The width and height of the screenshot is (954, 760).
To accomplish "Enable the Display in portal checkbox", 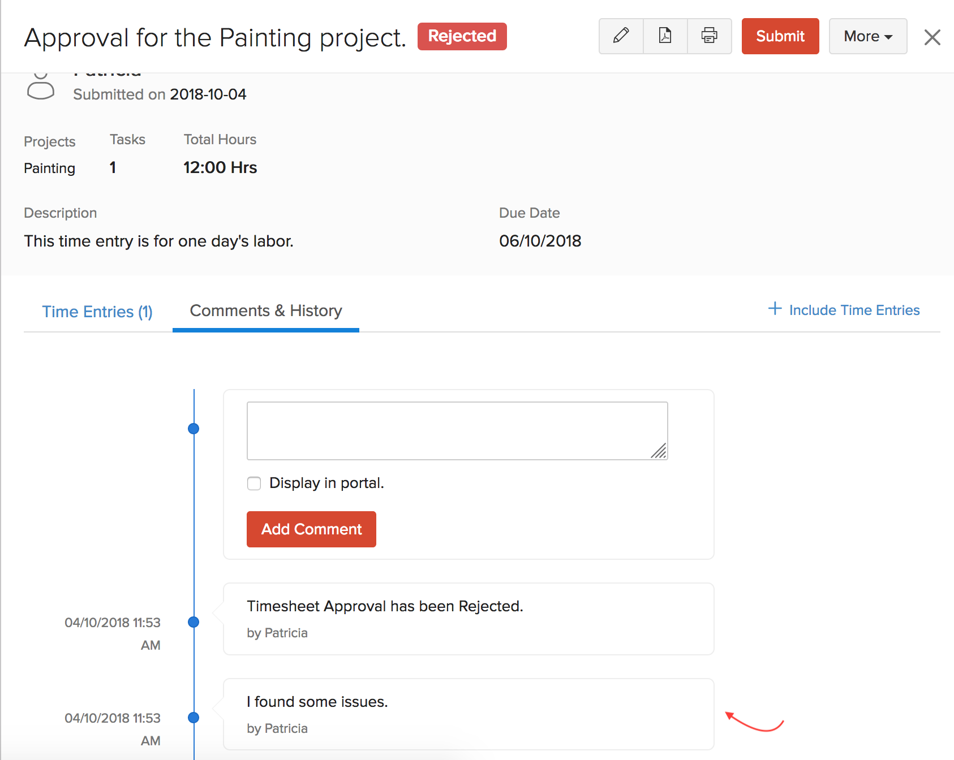I will 254,483.
